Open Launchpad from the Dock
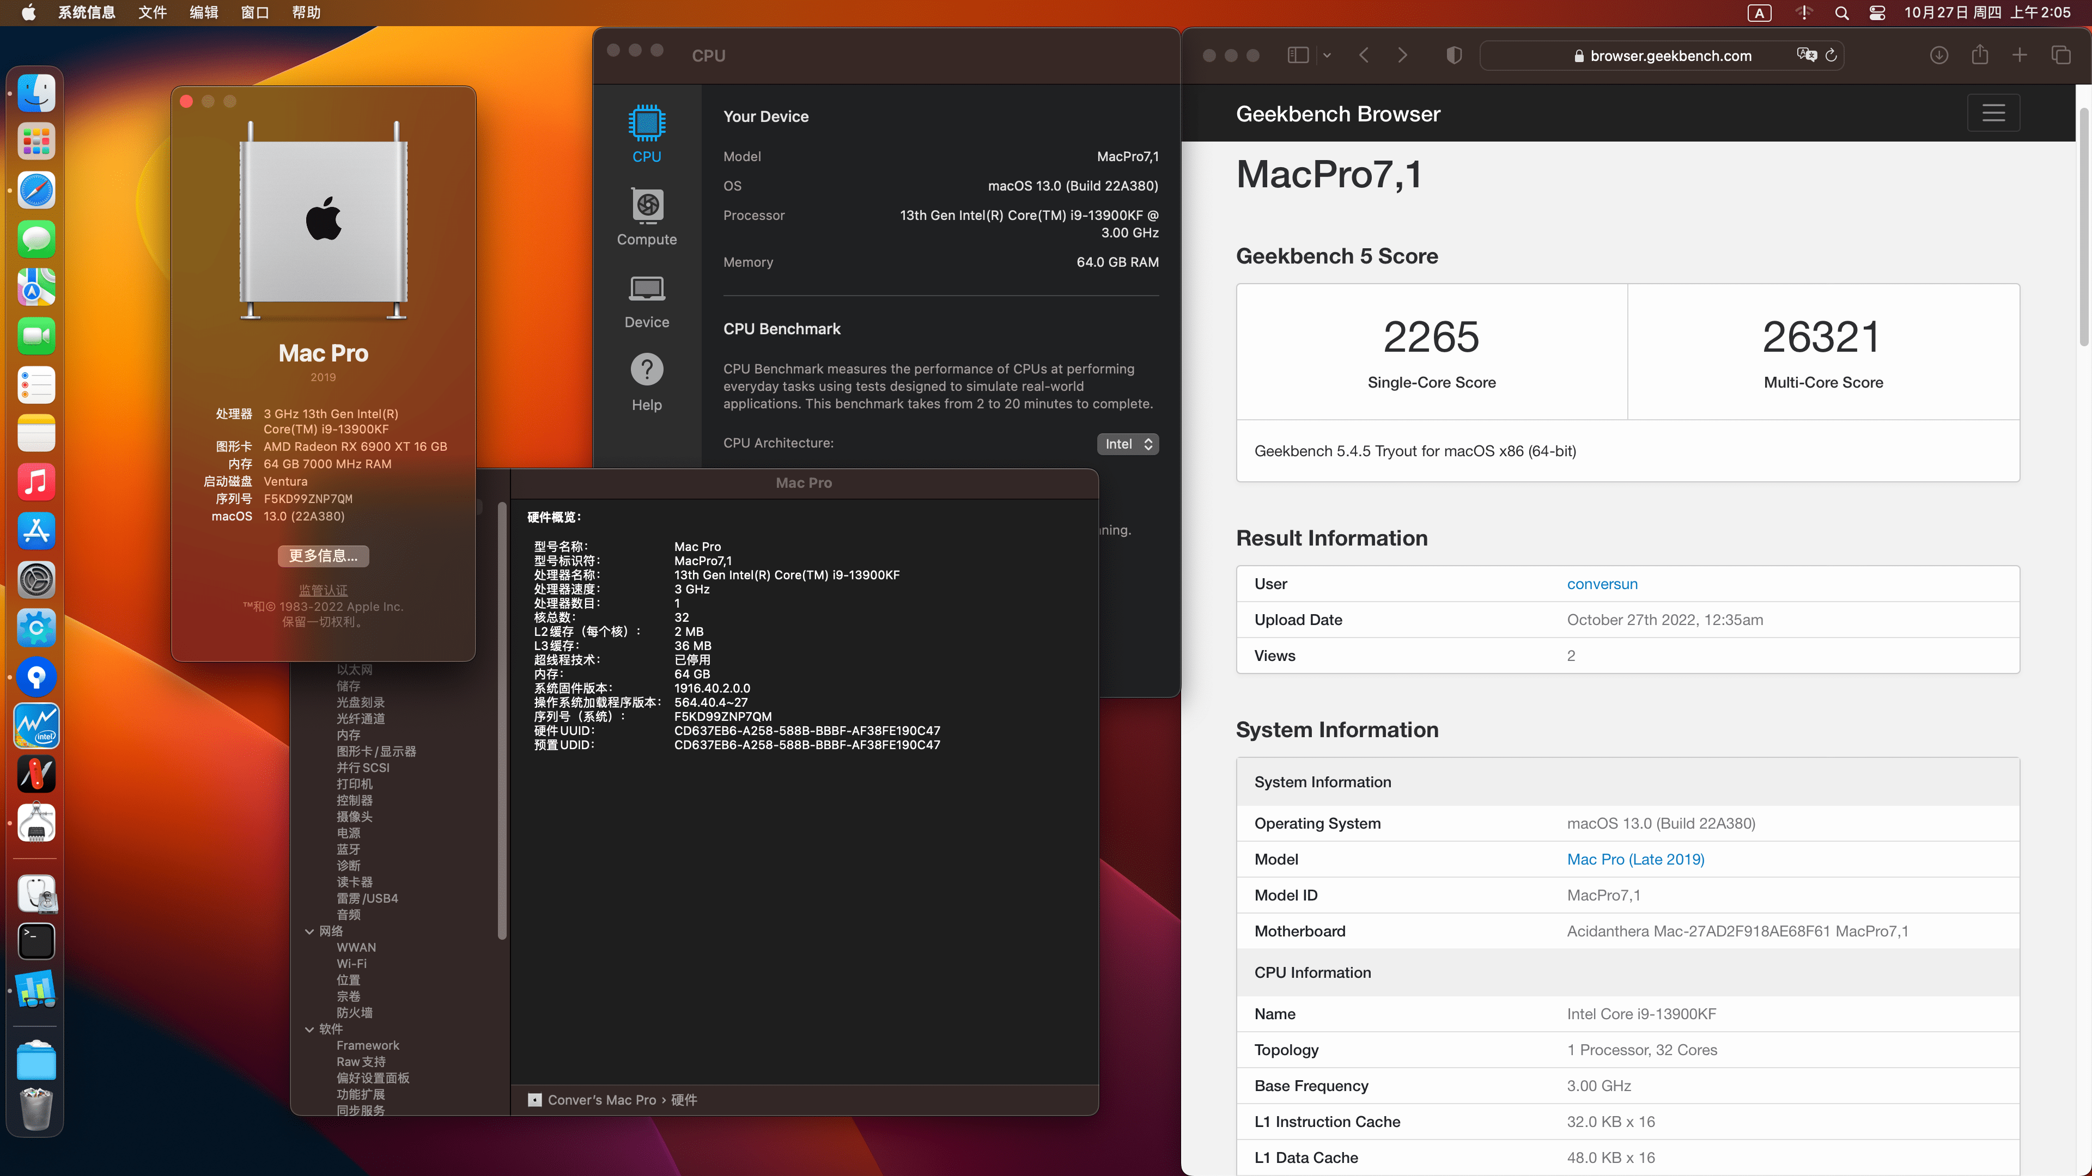 coord(37,142)
